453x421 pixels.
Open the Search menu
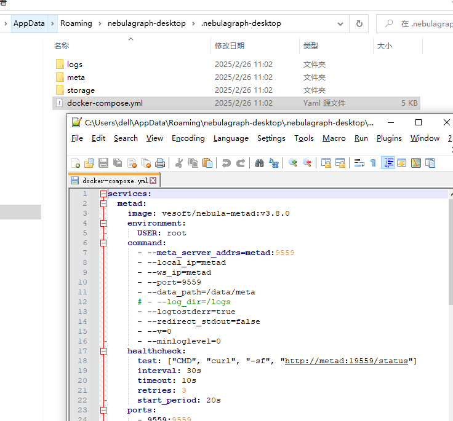click(126, 138)
